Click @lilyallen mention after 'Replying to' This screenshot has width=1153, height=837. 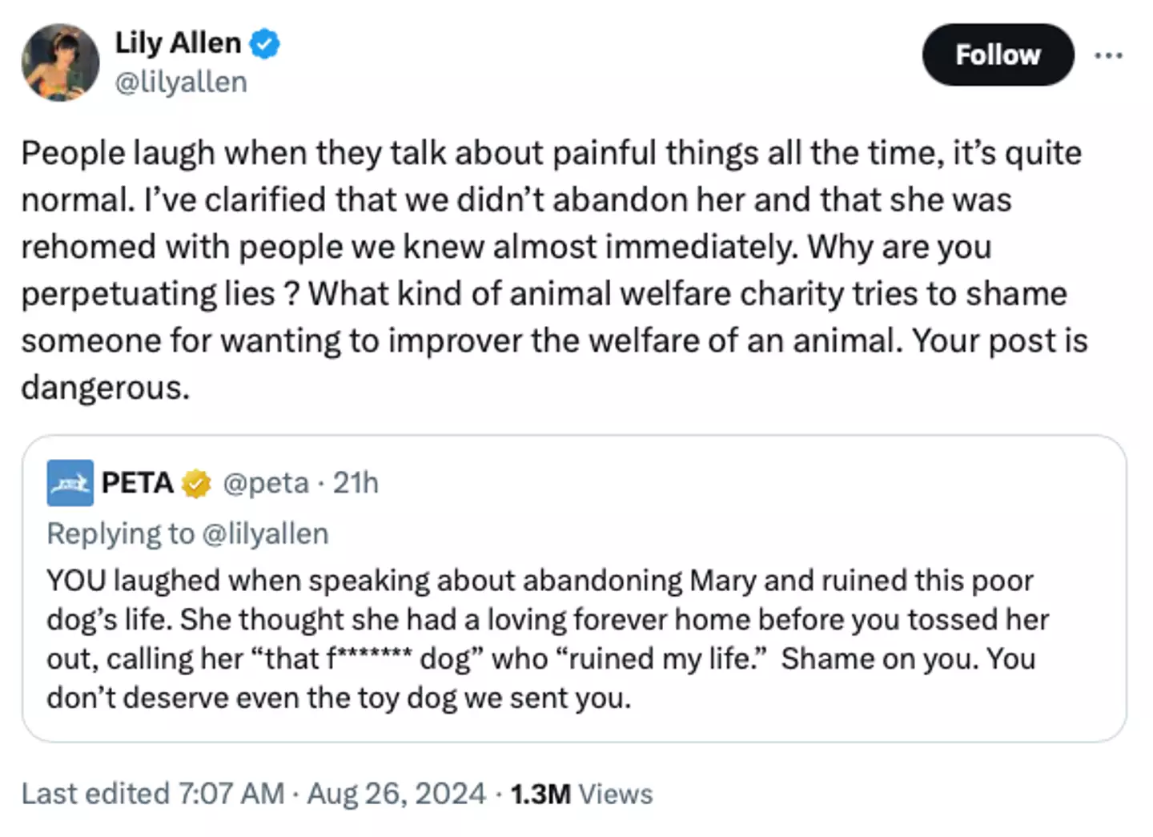point(265,533)
